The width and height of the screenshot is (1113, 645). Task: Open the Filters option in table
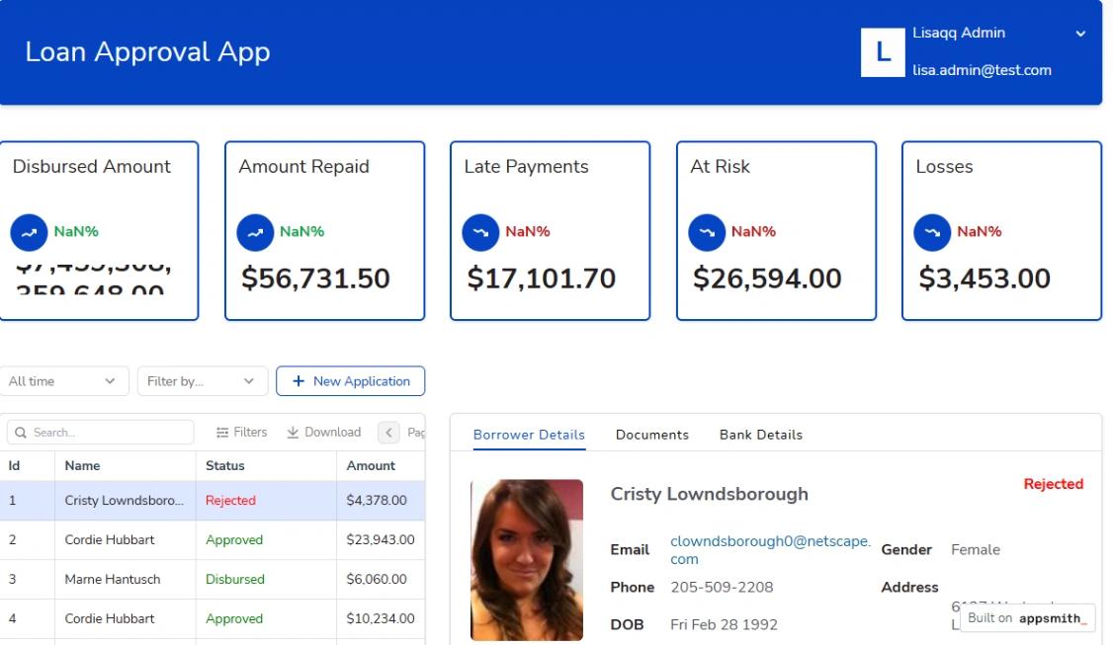pos(242,432)
